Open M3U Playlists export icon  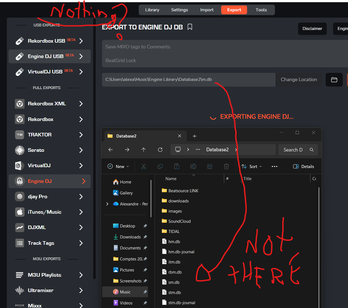tap(20, 275)
